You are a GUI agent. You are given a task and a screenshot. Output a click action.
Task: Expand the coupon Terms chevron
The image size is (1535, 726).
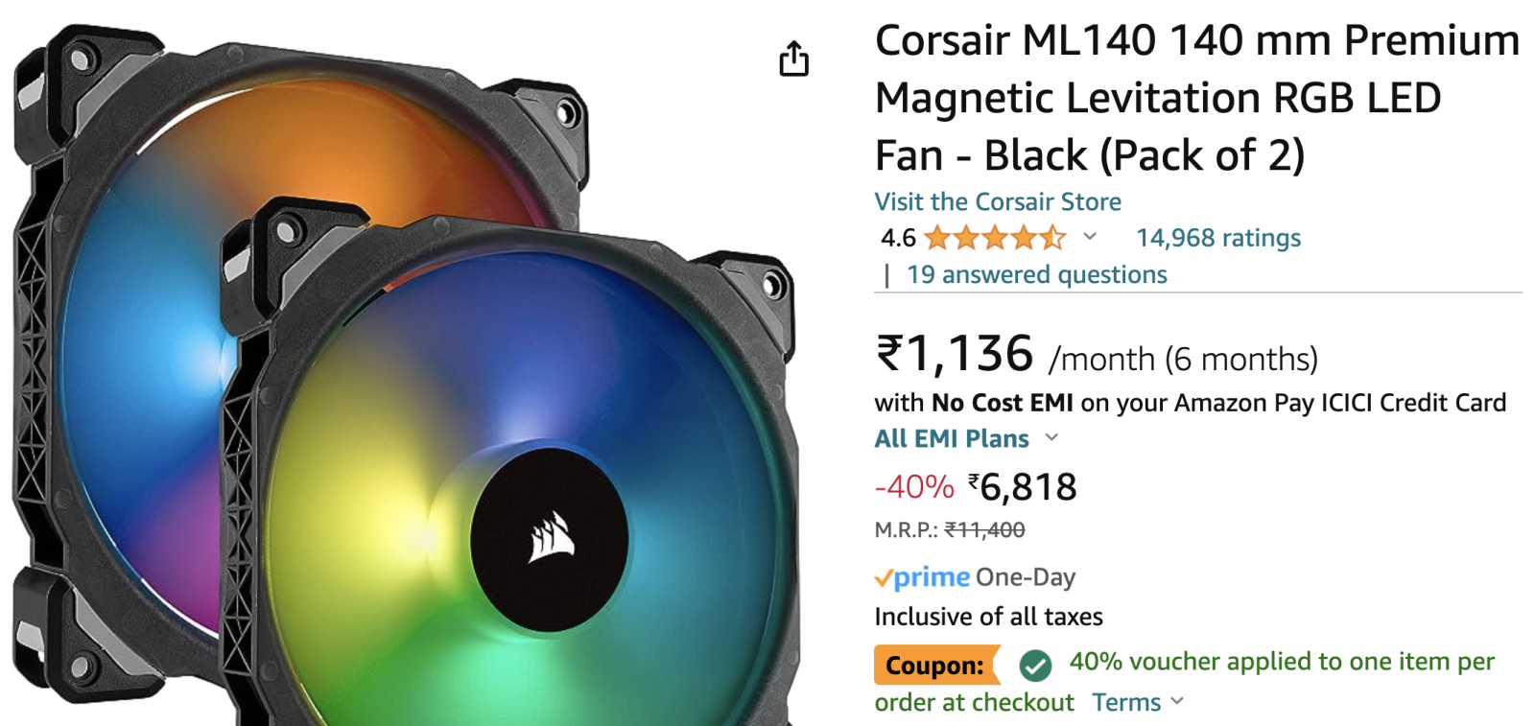coord(1177,701)
